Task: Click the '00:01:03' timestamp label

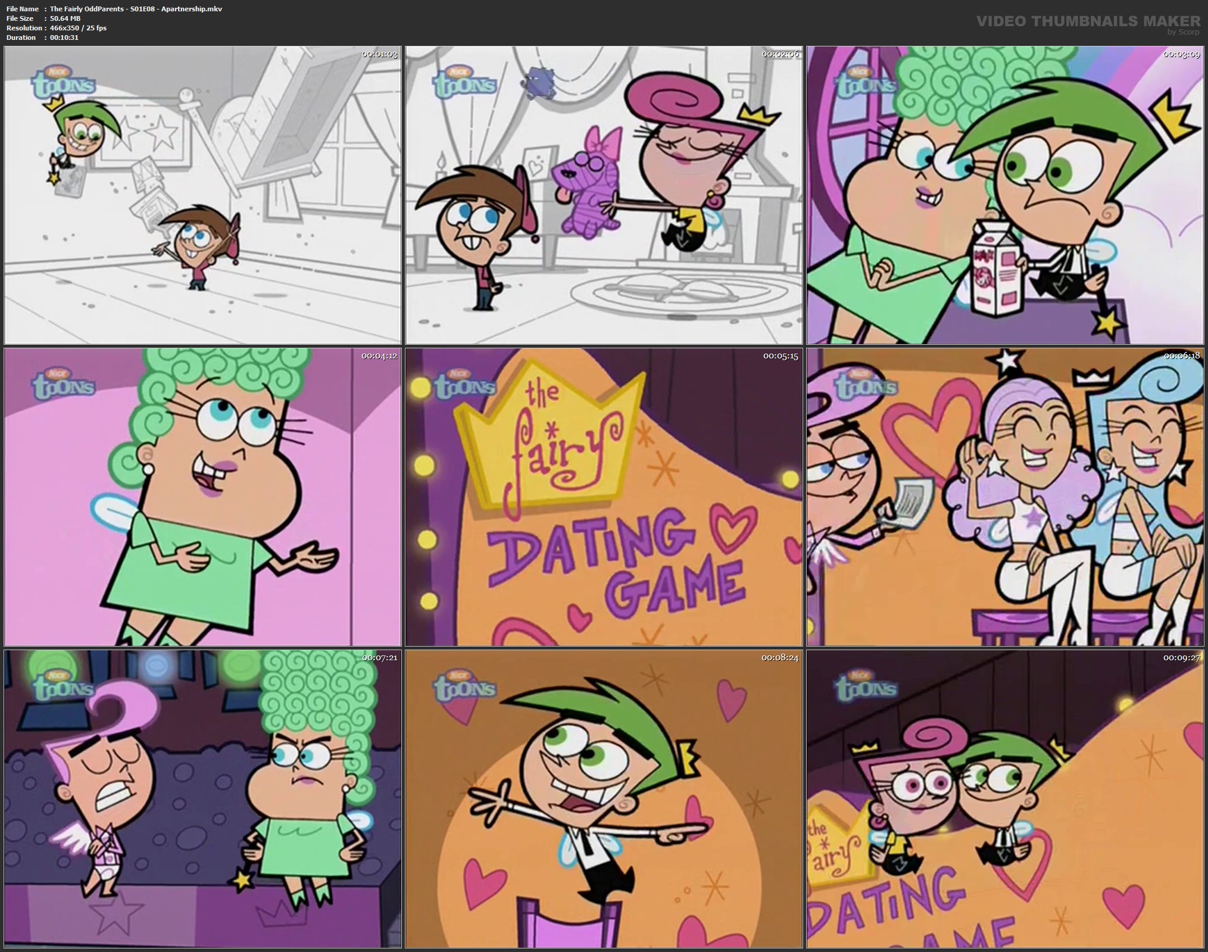Action: tap(379, 54)
